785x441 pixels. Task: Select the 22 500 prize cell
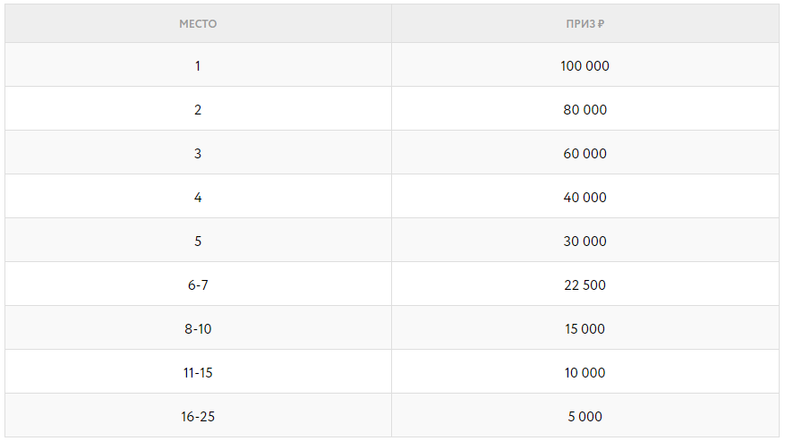pyautogui.click(x=584, y=285)
